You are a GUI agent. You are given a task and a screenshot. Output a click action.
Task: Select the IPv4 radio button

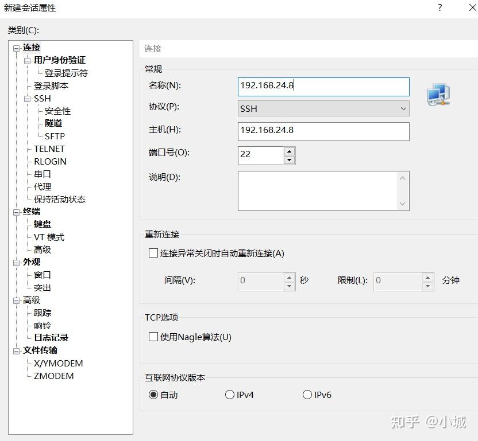click(x=230, y=395)
